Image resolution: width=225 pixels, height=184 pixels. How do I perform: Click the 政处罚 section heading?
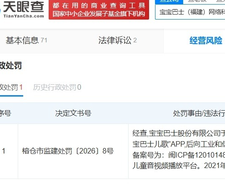[11, 66]
